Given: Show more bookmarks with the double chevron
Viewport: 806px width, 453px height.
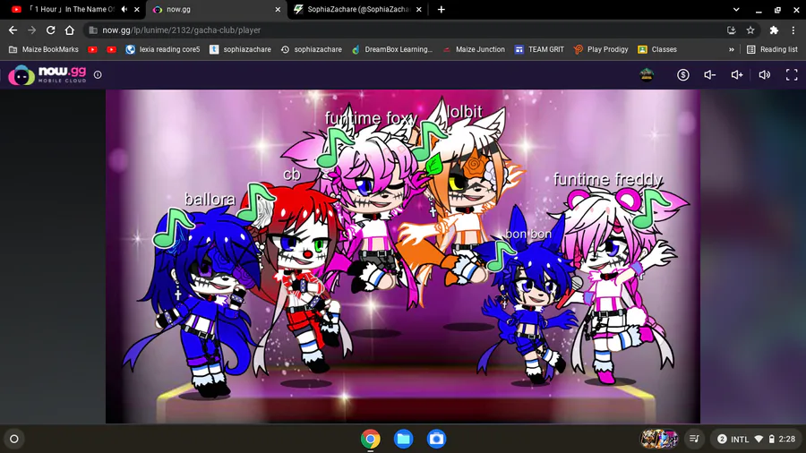Looking at the screenshot, I should point(732,49).
